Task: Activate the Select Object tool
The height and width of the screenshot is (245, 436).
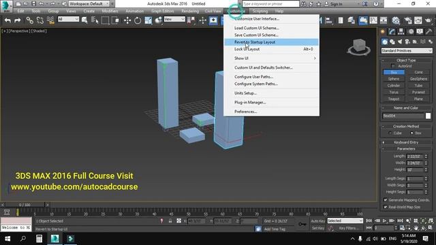Action: pyautogui.click(x=84, y=20)
